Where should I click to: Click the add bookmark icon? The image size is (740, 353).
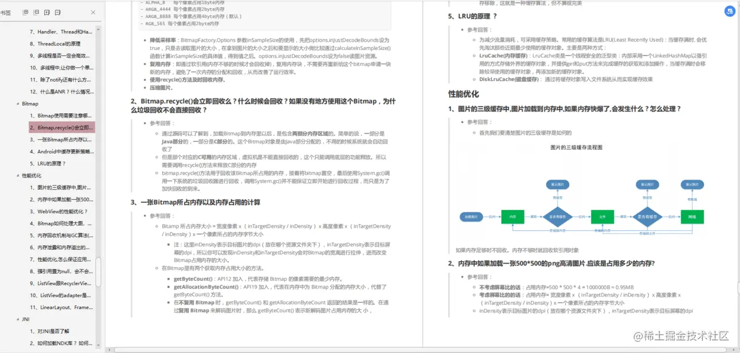[x=47, y=13]
